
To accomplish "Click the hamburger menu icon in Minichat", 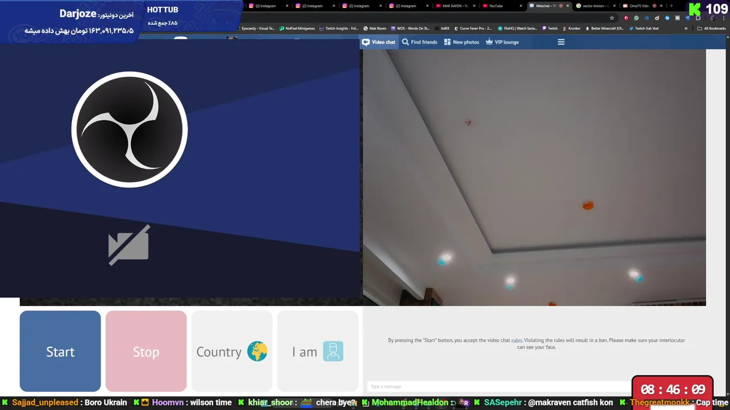I will (561, 42).
